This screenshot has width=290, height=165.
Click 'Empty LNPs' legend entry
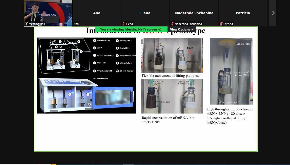(123, 48)
